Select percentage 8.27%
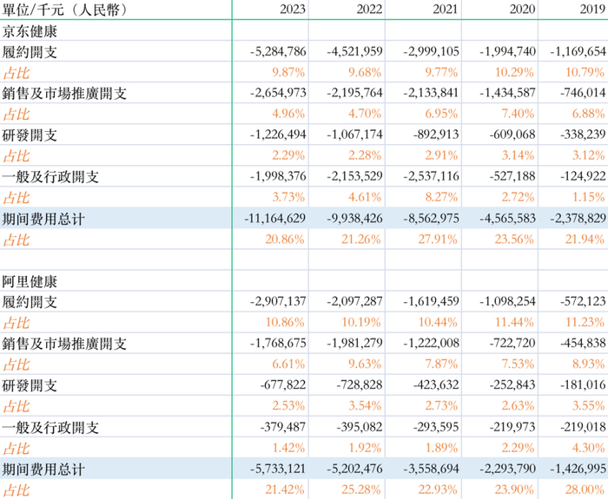Screen dimensions: 608x499 (441, 197)
